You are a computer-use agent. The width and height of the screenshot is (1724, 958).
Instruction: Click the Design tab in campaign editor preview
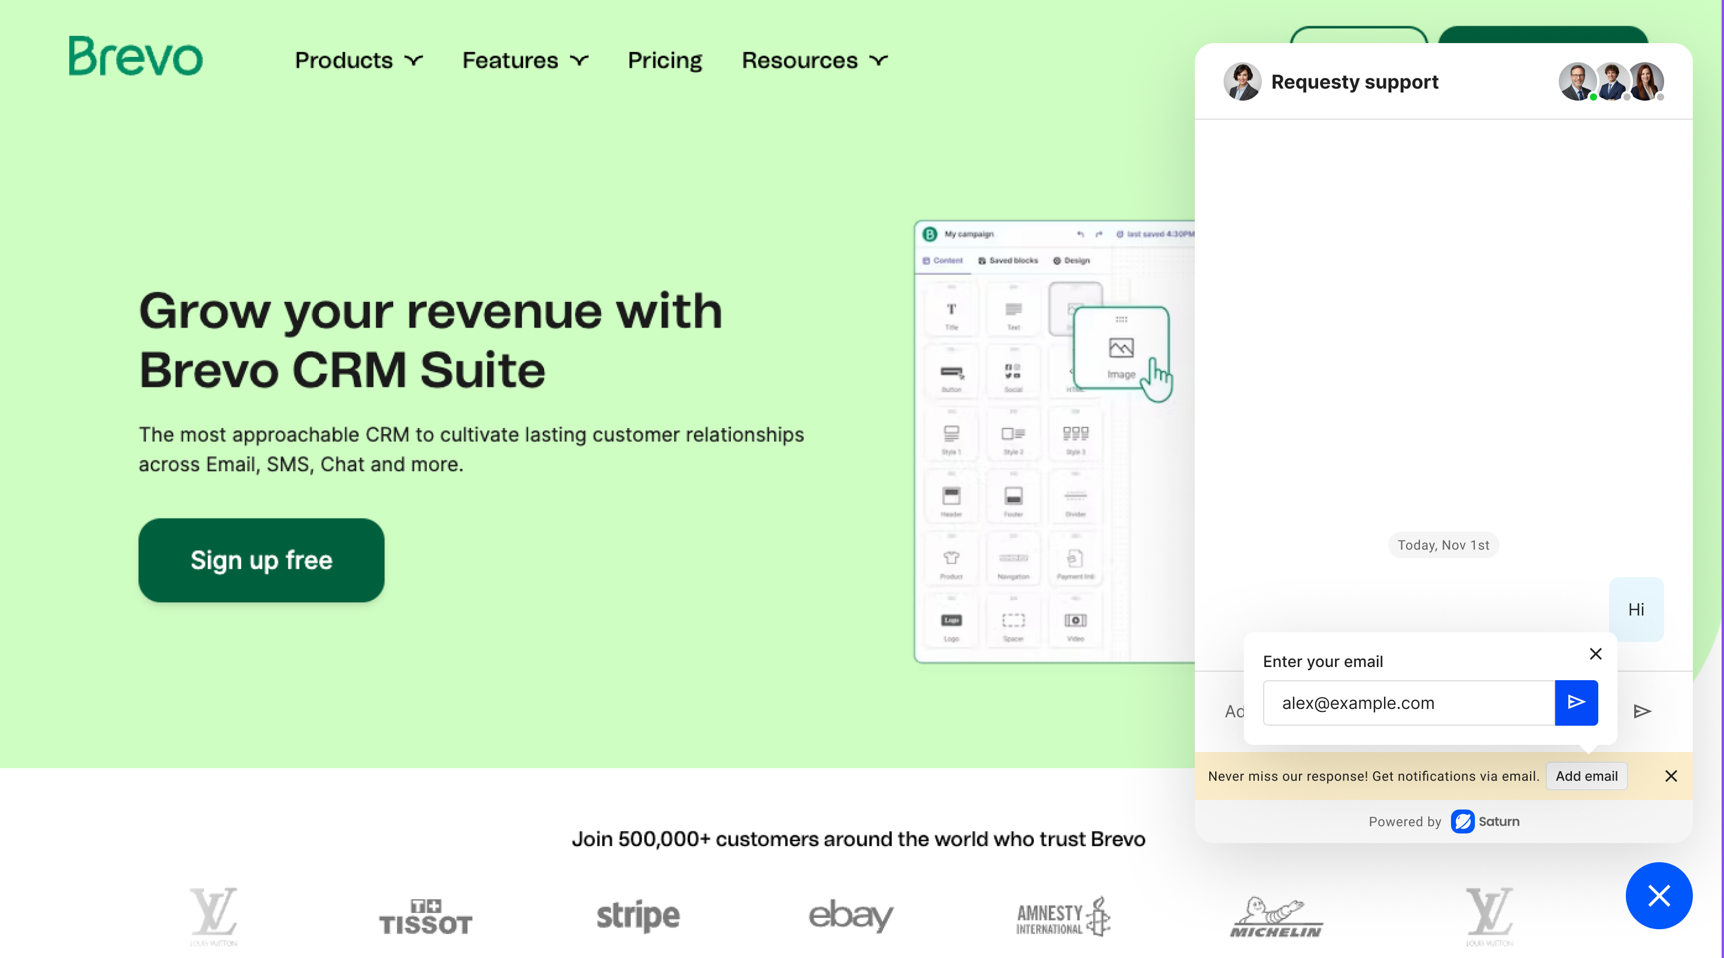[x=1072, y=260]
